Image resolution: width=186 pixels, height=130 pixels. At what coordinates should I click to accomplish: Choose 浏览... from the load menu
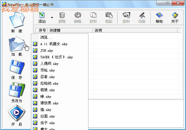click(x=46, y=37)
